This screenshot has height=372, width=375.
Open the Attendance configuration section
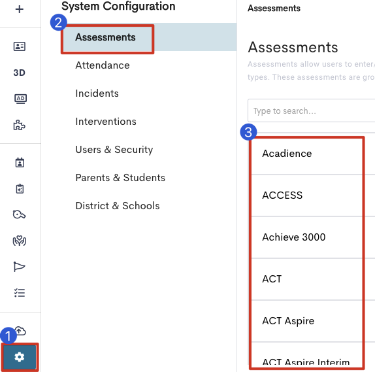pyautogui.click(x=103, y=65)
